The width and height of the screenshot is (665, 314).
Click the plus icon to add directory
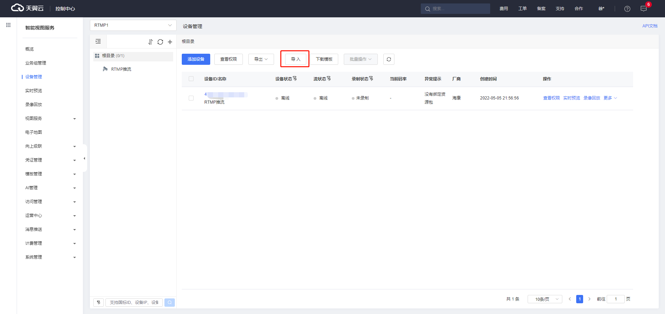pyautogui.click(x=170, y=42)
